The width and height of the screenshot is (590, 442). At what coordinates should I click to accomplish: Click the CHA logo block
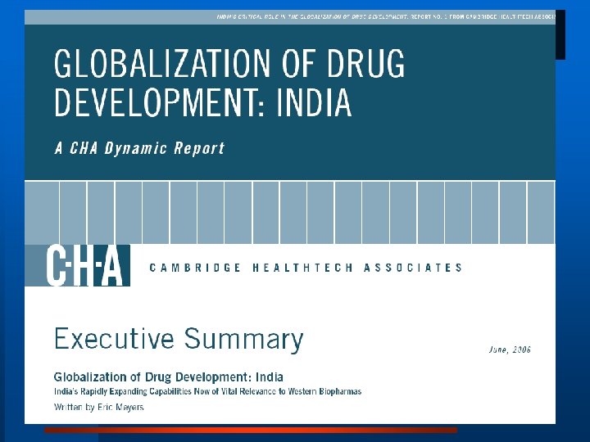(78, 265)
